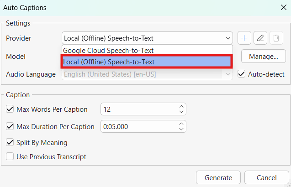Decrease Max Words Per Caption value
The width and height of the screenshot is (291, 187).
(181, 112)
